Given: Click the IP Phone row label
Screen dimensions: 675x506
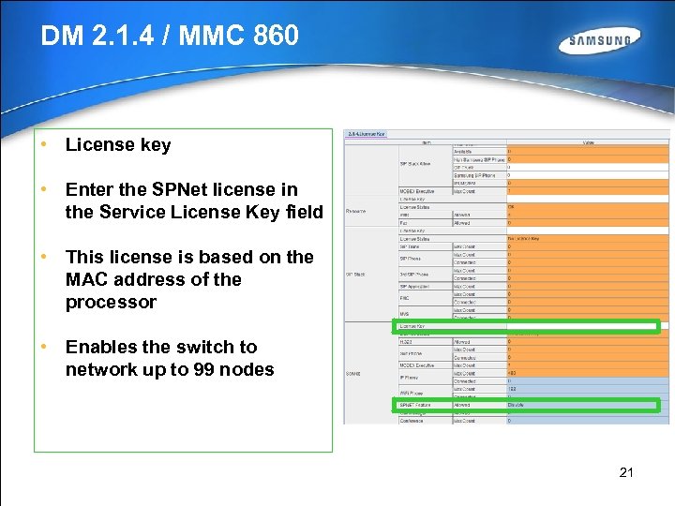Looking at the screenshot, I should (x=426, y=378).
